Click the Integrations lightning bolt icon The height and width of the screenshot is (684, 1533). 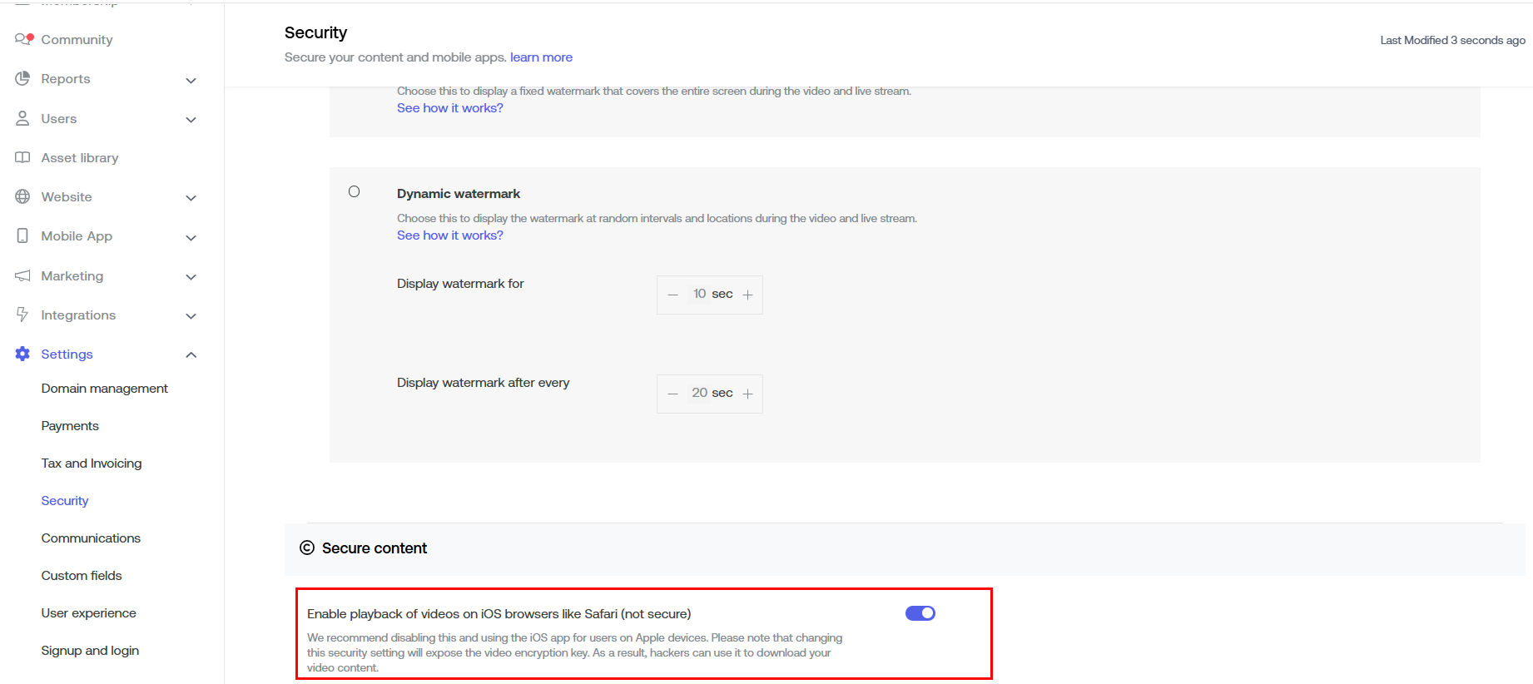[22, 315]
